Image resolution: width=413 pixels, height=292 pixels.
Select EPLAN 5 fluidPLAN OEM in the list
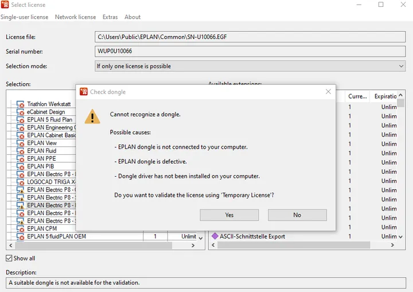[57, 236]
